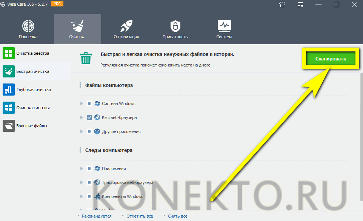Click the Компоненты Windows puzzle icon
Screen dimensions: 363x221
pos(97,196)
